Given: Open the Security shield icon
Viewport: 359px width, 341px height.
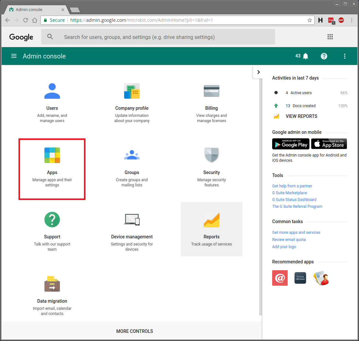Looking at the screenshot, I should [211, 155].
